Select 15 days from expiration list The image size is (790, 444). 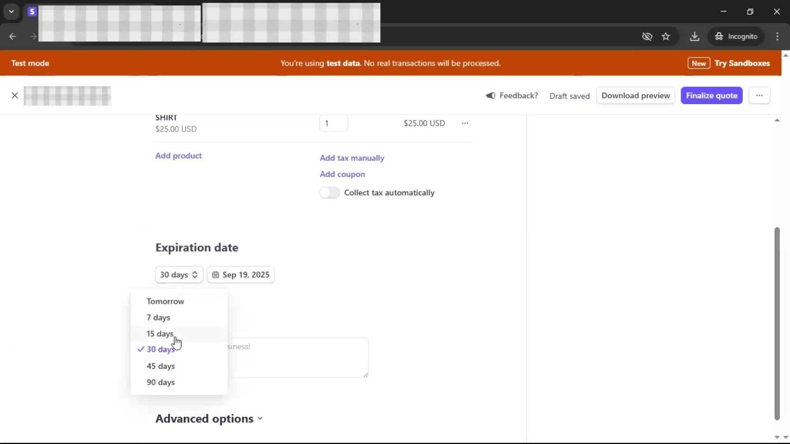[160, 334]
